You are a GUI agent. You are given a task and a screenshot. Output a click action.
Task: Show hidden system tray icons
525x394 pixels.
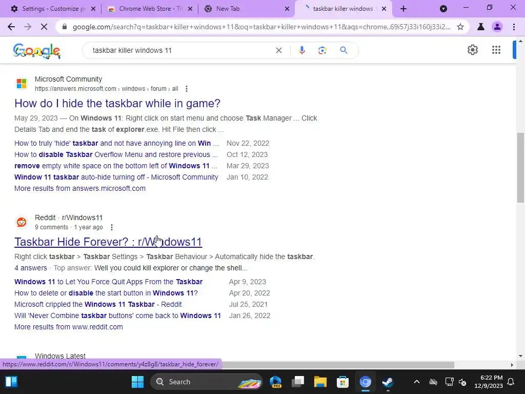point(416,382)
